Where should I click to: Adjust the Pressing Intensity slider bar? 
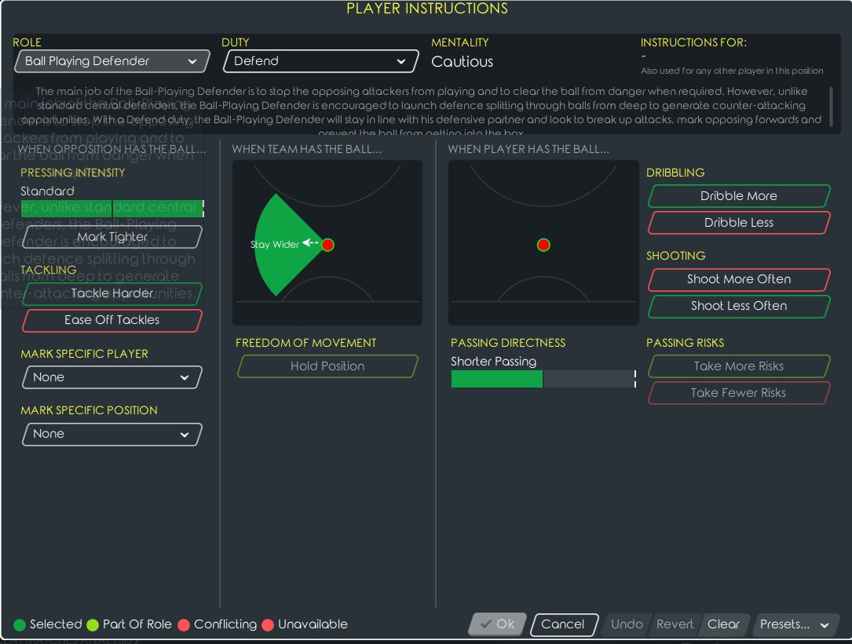point(112,209)
